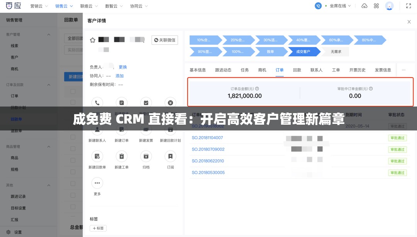Open order SO.20181104007
The width and height of the screenshot is (417, 237).
point(208,138)
